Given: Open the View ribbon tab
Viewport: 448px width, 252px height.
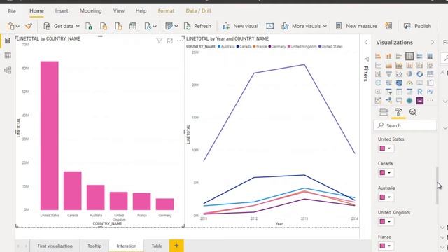Looking at the screenshot, I should click(118, 11).
